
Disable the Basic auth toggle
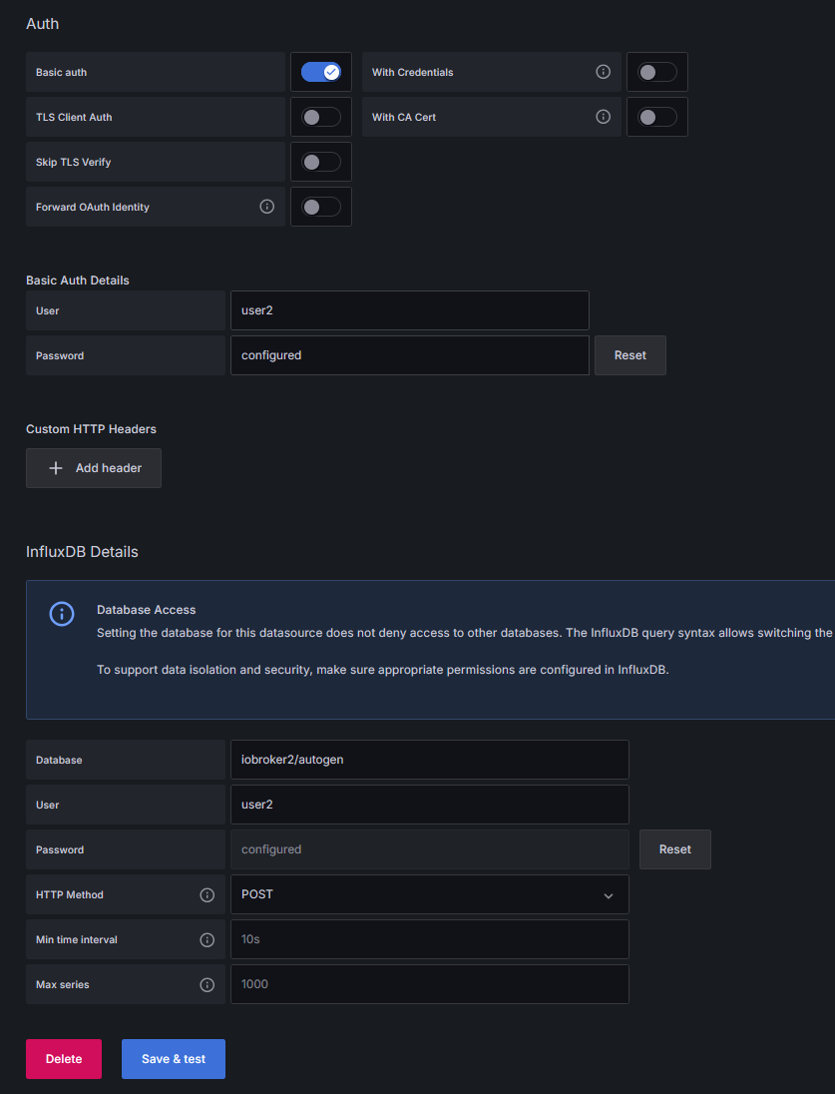coord(321,72)
